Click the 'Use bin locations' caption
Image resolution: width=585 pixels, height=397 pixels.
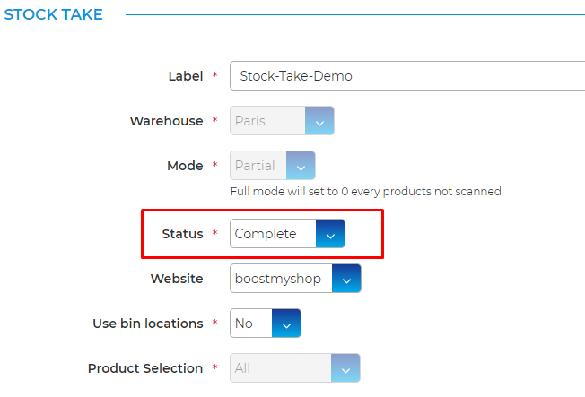coord(147,324)
